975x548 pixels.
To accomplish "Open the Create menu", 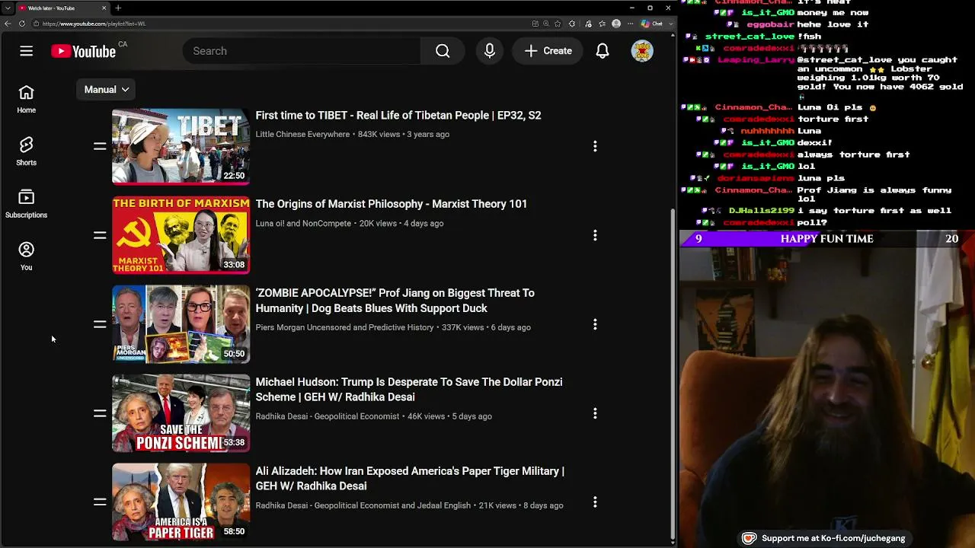I will click(548, 51).
